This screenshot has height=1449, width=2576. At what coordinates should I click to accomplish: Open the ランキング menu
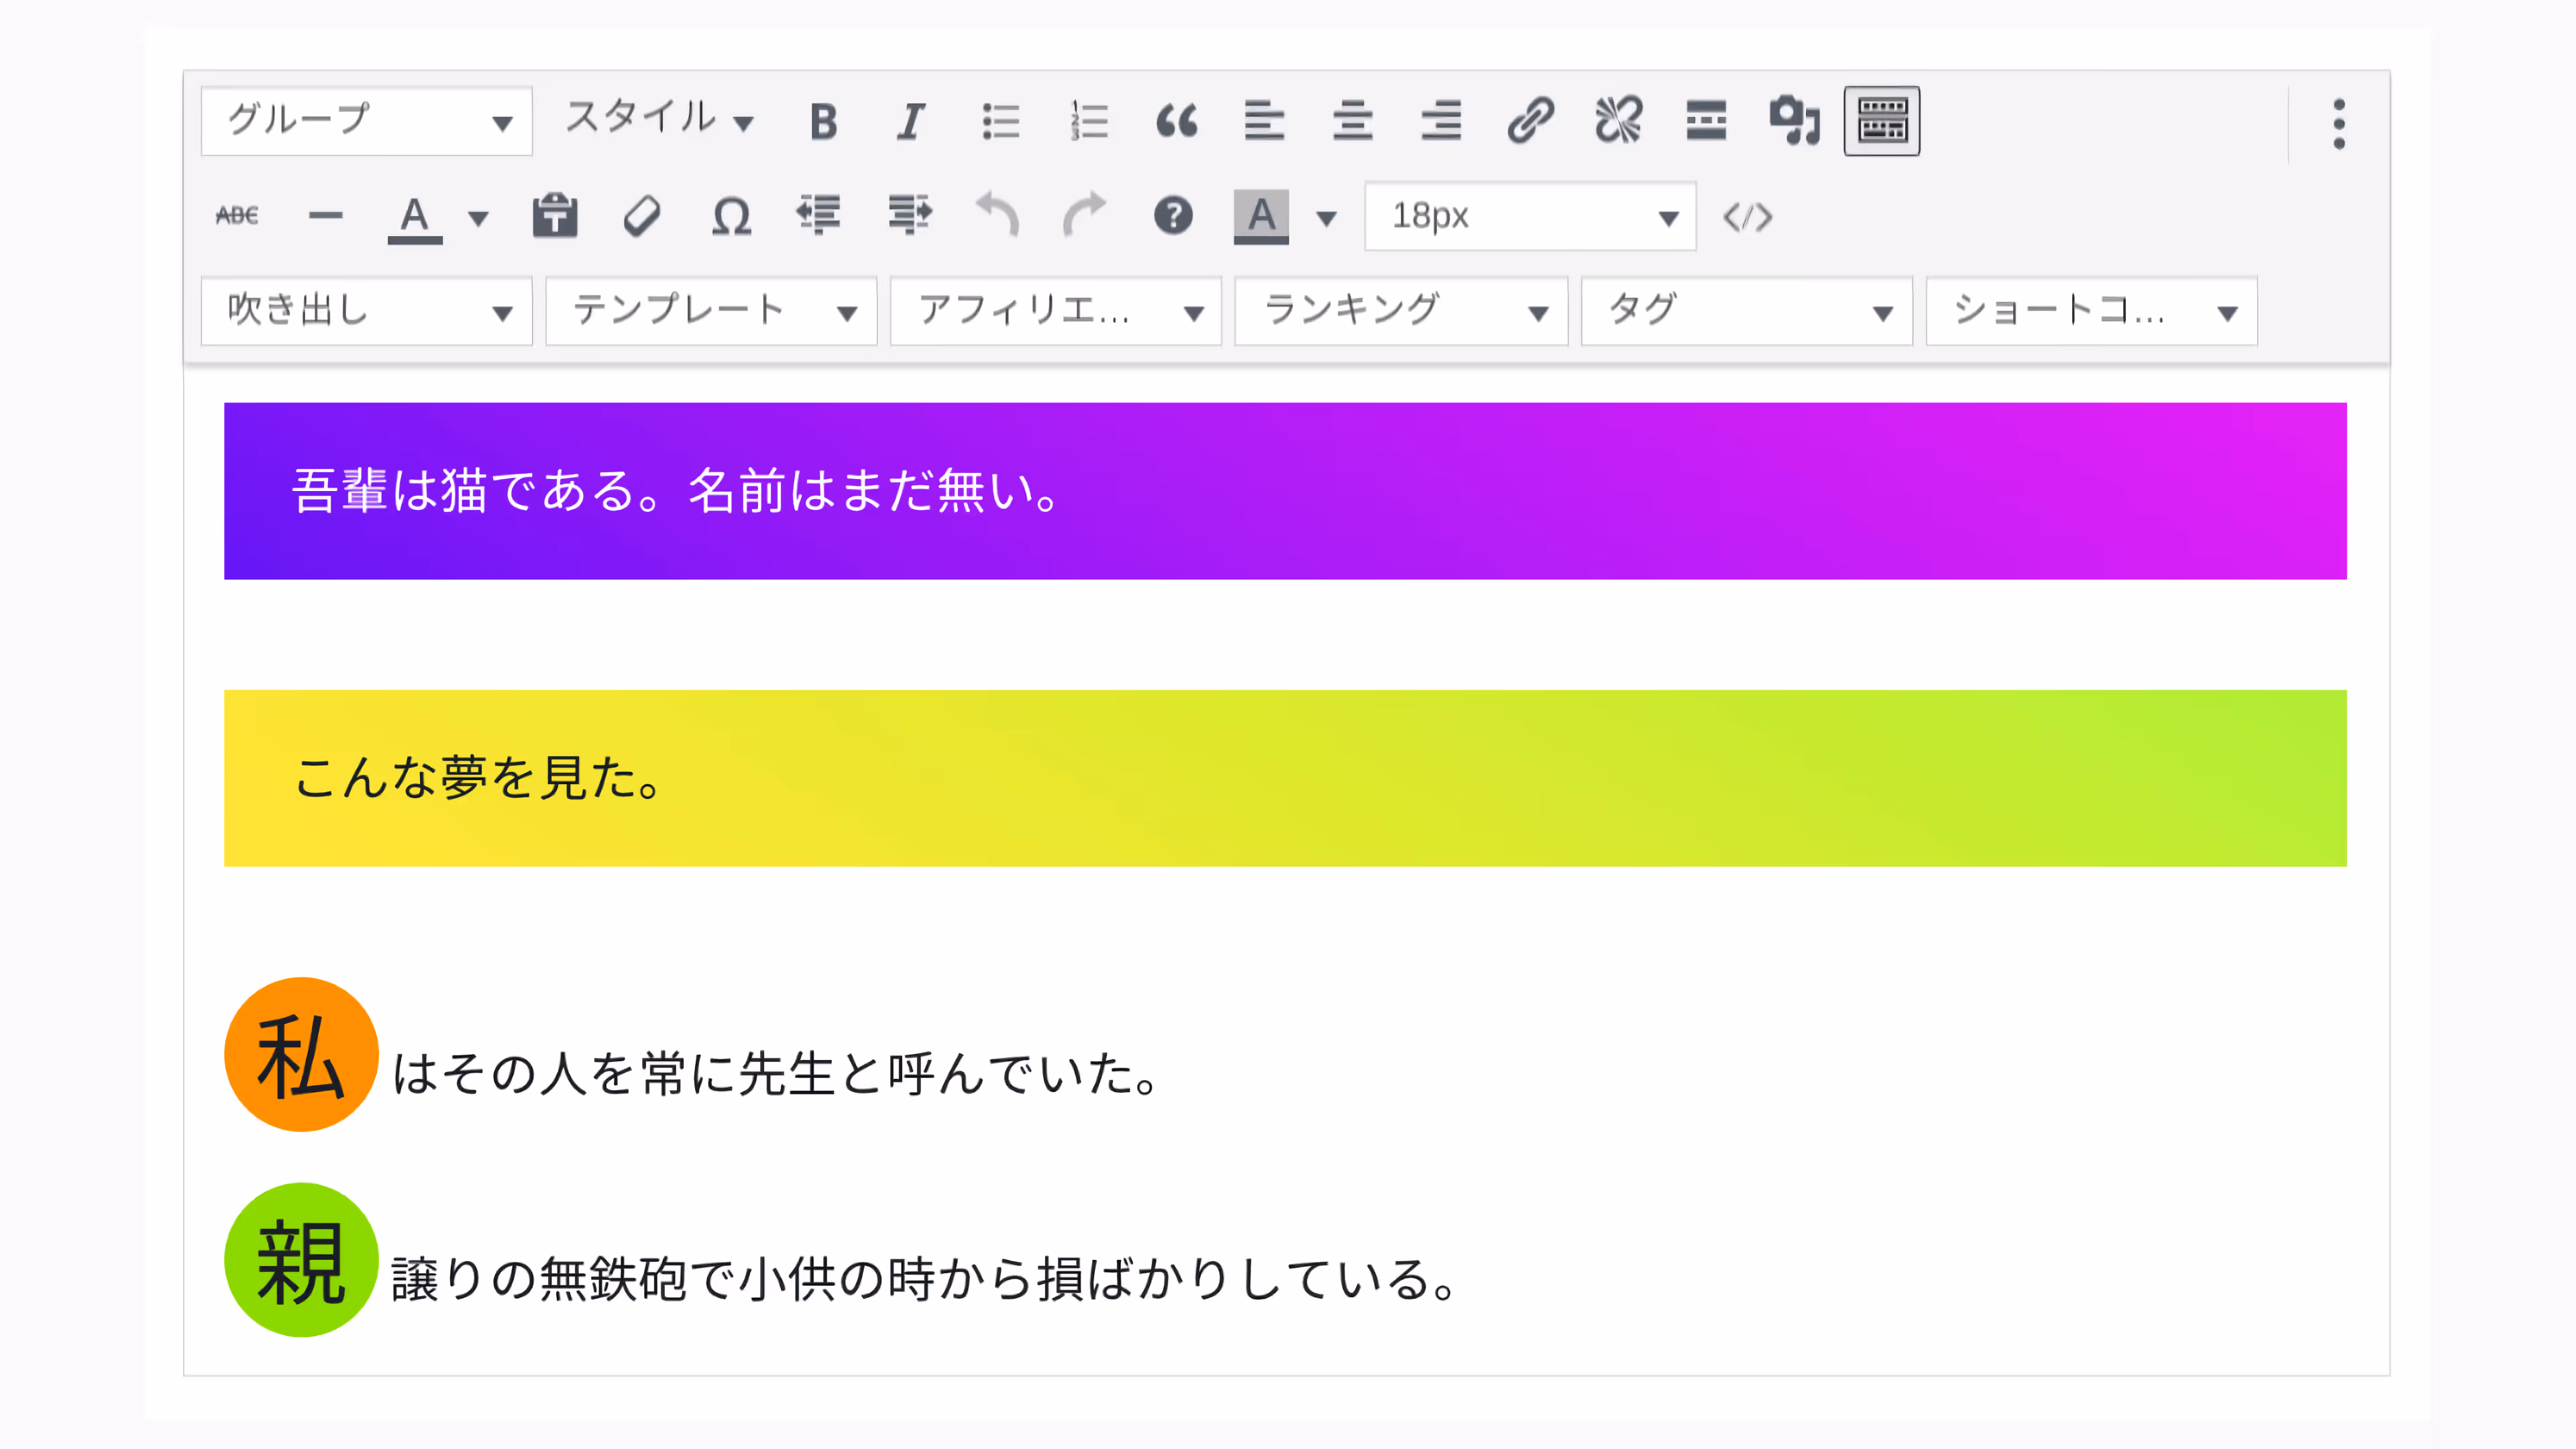tap(1400, 311)
